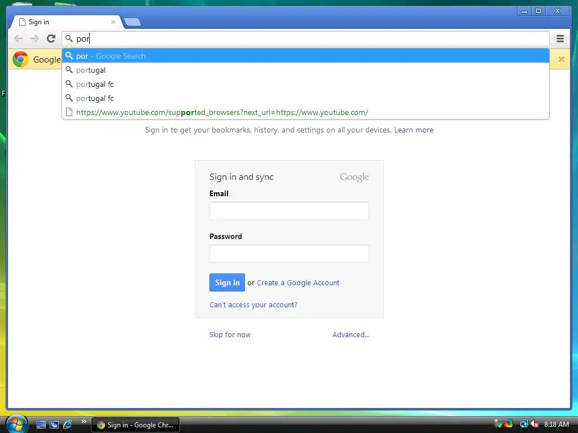578x433 pixels.
Task: Open a new tab with the new-tab button
Action: [132, 23]
